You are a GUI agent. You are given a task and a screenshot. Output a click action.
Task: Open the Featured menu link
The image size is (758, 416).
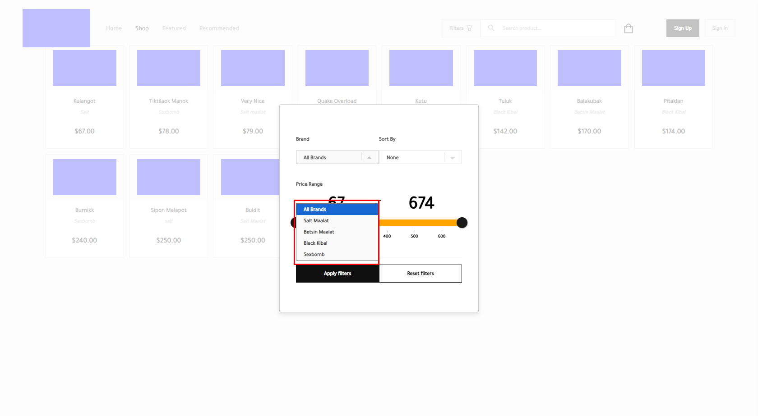pos(174,28)
